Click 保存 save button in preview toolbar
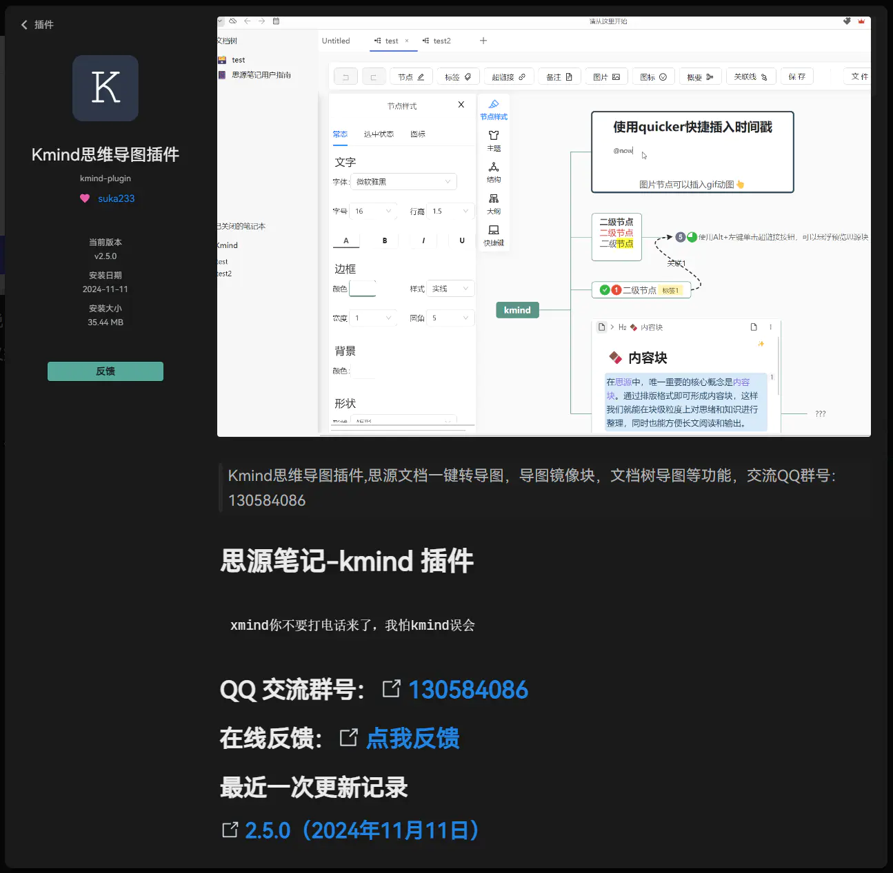893x873 pixels. pos(797,77)
